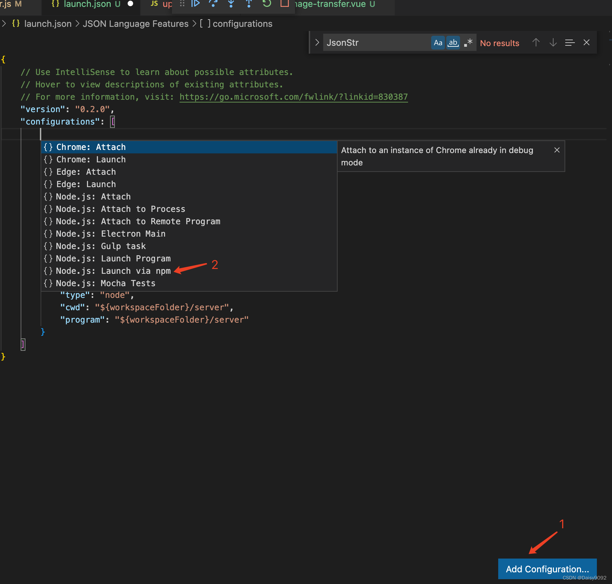Go to next search match
Image resolution: width=612 pixels, height=584 pixels.
[x=553, y=42]
